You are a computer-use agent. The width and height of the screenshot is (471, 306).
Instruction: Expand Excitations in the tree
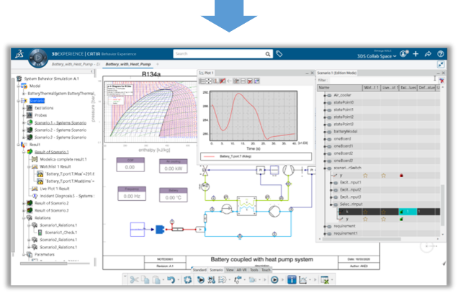tap(24, 108)
